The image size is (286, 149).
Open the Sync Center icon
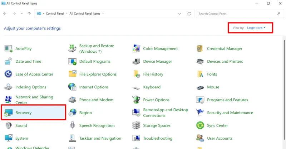point(200,125)
